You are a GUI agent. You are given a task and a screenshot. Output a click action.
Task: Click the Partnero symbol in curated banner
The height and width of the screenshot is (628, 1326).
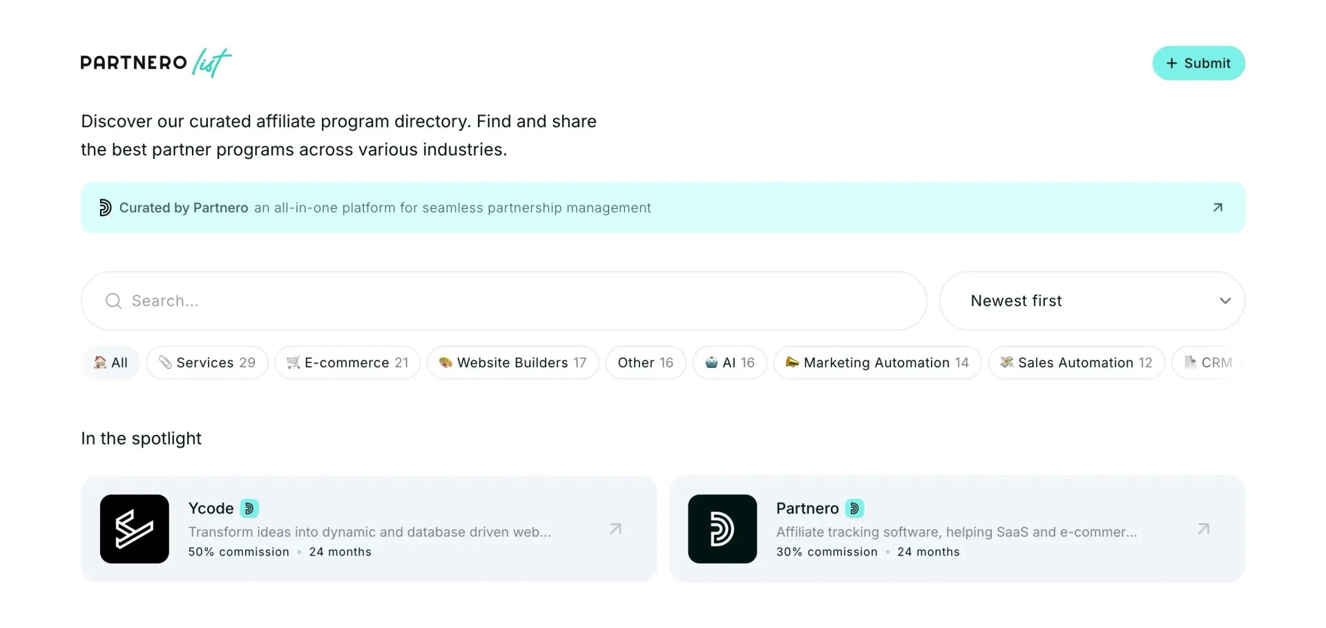[x=105, y=208]
